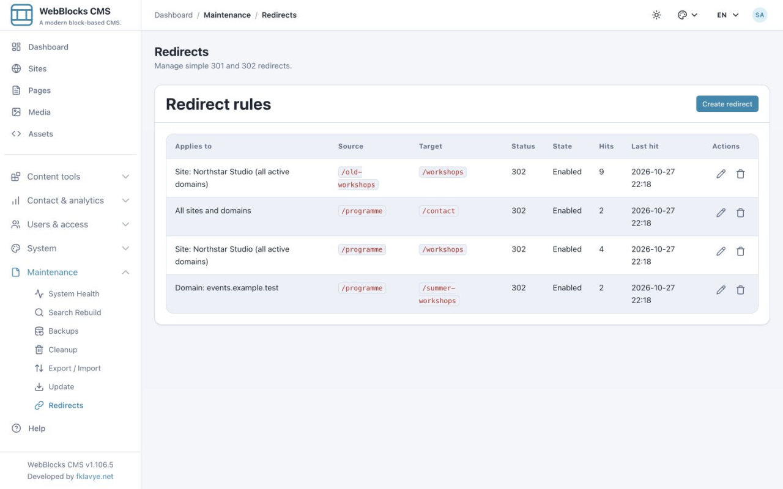Viewport: 783px width, 489px height.
Task: Expand the Contact & analytics section
Action: pos(70,200)
